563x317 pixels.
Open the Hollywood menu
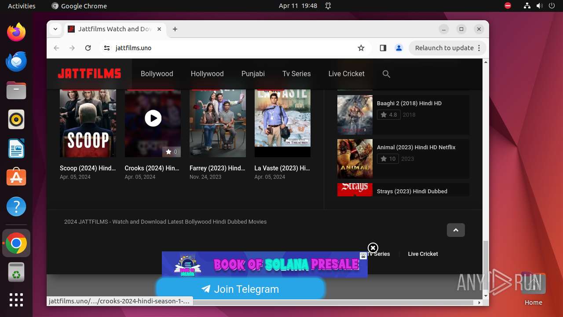pos(207,74)
